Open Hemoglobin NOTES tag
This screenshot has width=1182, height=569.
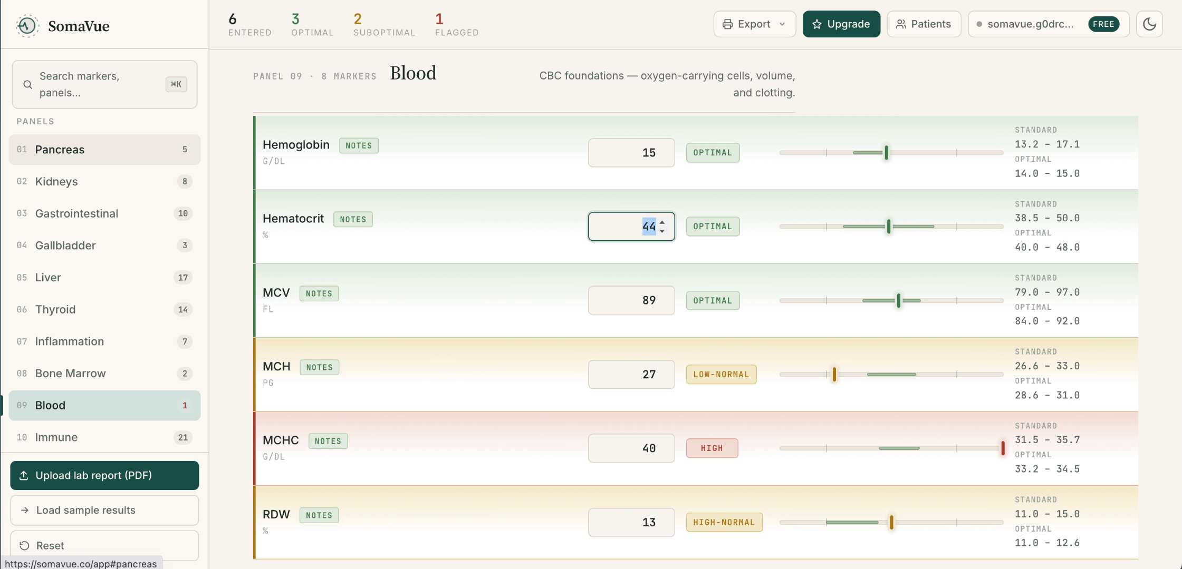pos(359,145)
